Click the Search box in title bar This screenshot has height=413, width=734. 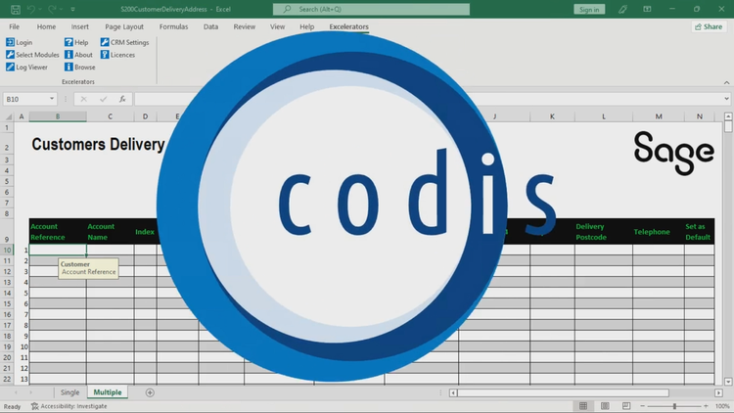[x=371, y=9]
